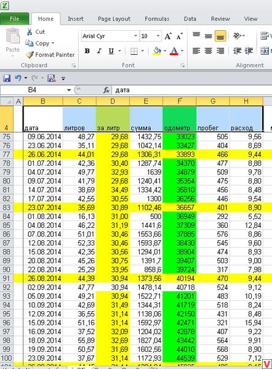Image resolution: width=272 pixels, height=369 pixels.
Task: Click the Orientation text rotation icon
Action: [237, 36]
